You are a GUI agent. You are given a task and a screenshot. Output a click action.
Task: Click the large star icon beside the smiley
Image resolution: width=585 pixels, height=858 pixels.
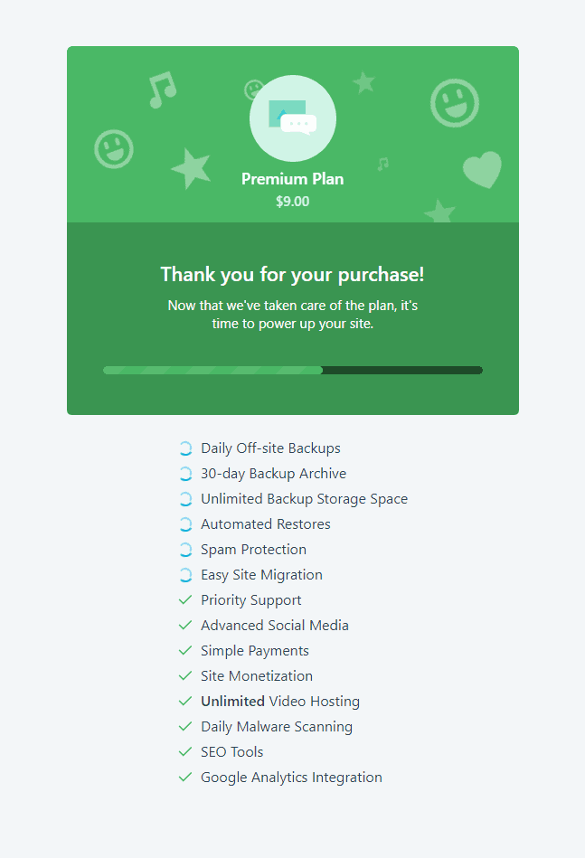click(x=191, y=170)
